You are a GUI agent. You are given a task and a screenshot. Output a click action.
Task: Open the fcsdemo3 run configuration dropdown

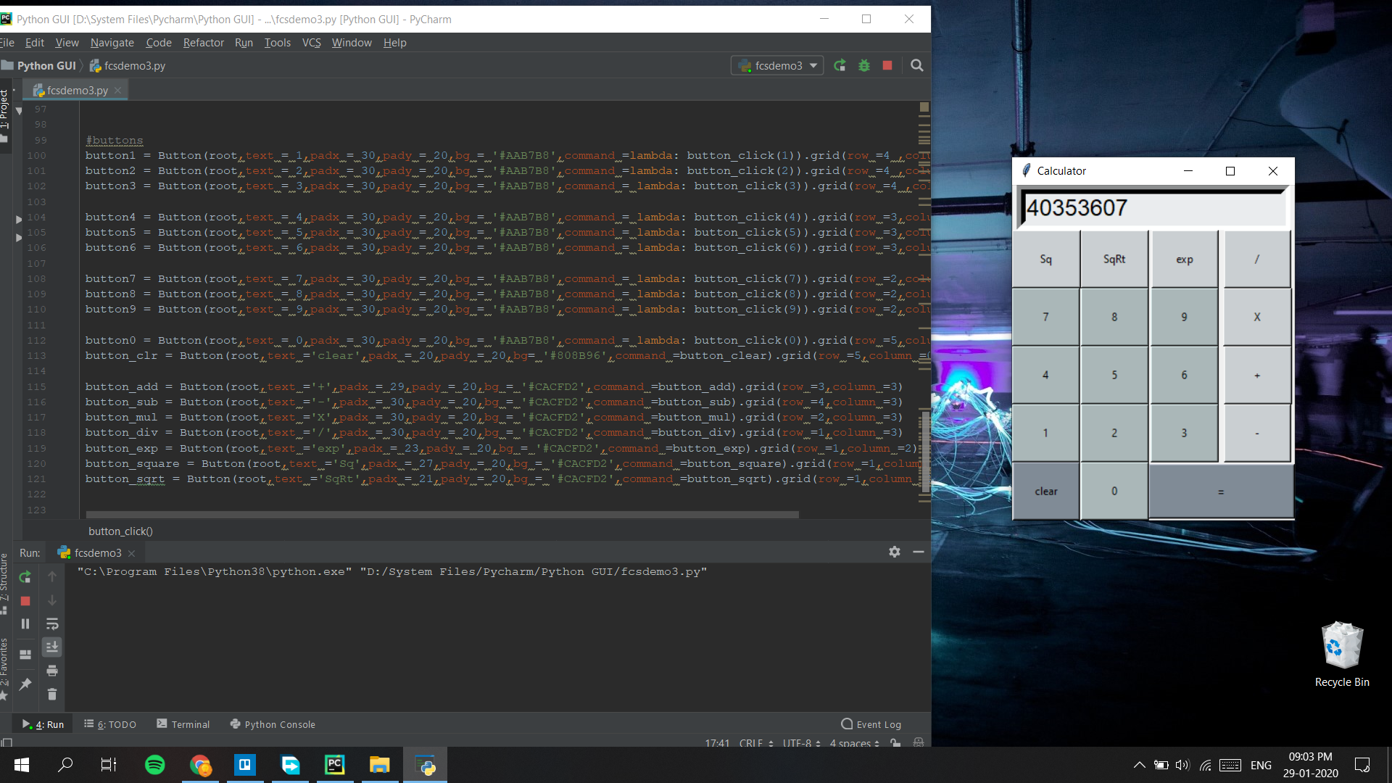coord(777,66)
